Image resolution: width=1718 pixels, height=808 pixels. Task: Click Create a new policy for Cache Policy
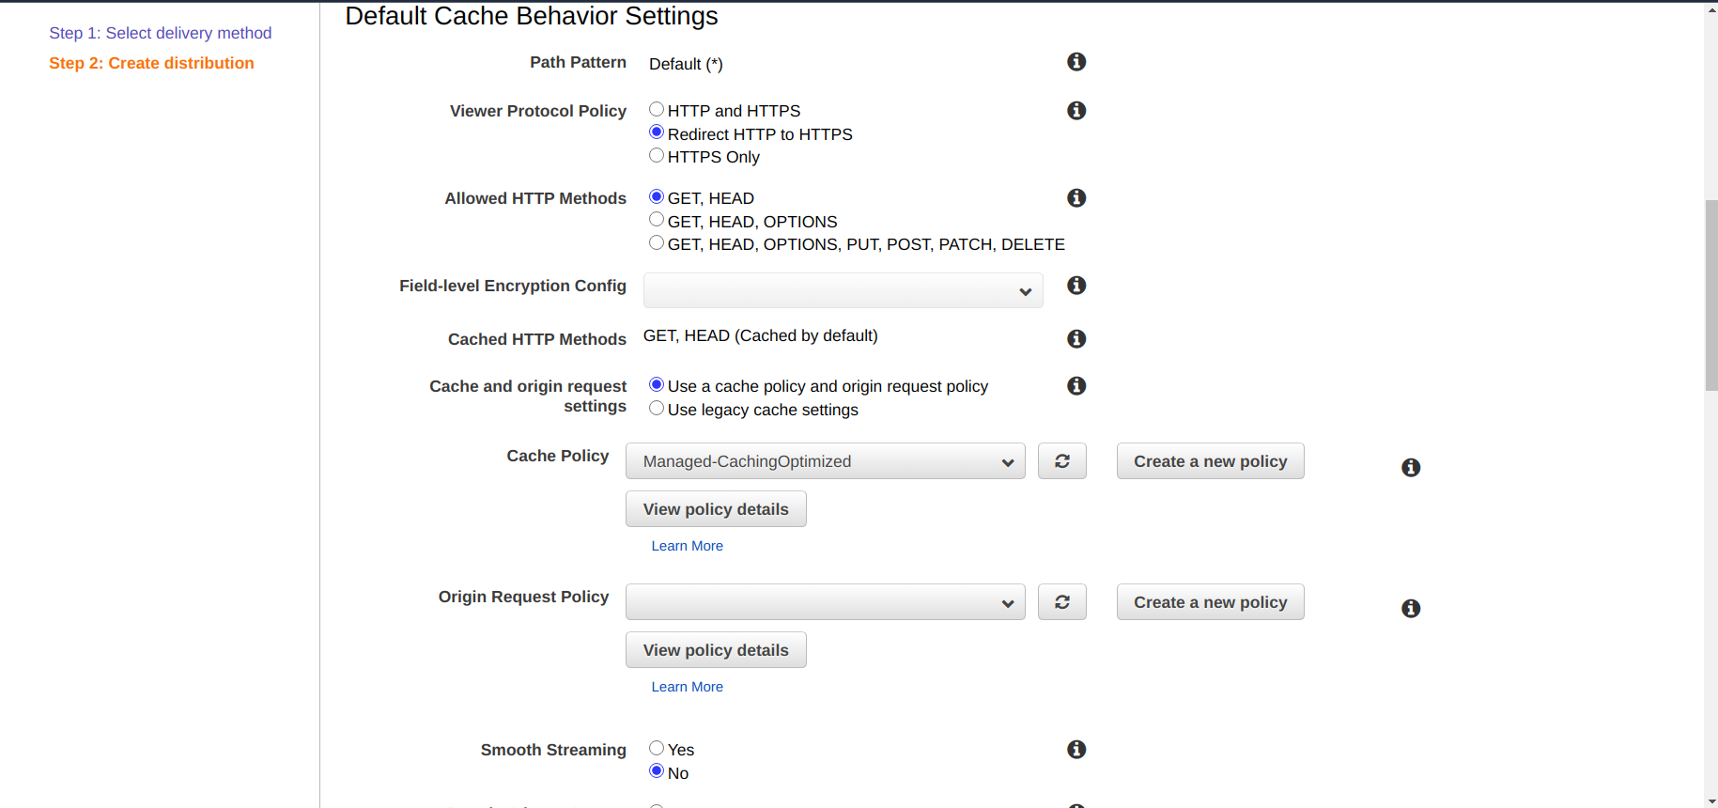point(1210,461)
